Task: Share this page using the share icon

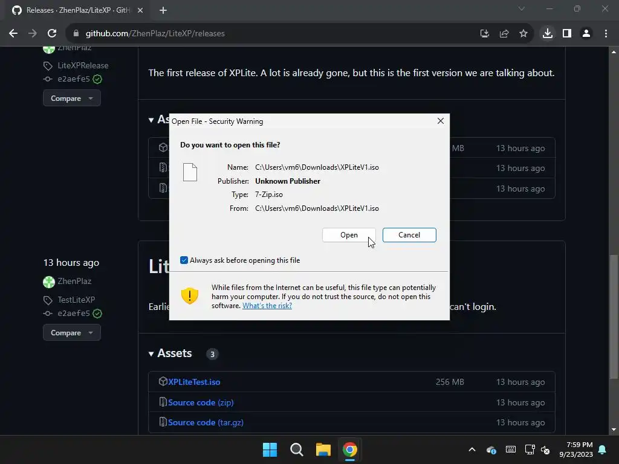Action: tap(504, 34)
